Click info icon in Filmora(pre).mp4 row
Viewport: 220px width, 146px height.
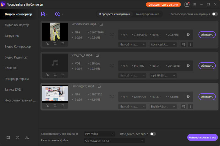coord(190,107)
